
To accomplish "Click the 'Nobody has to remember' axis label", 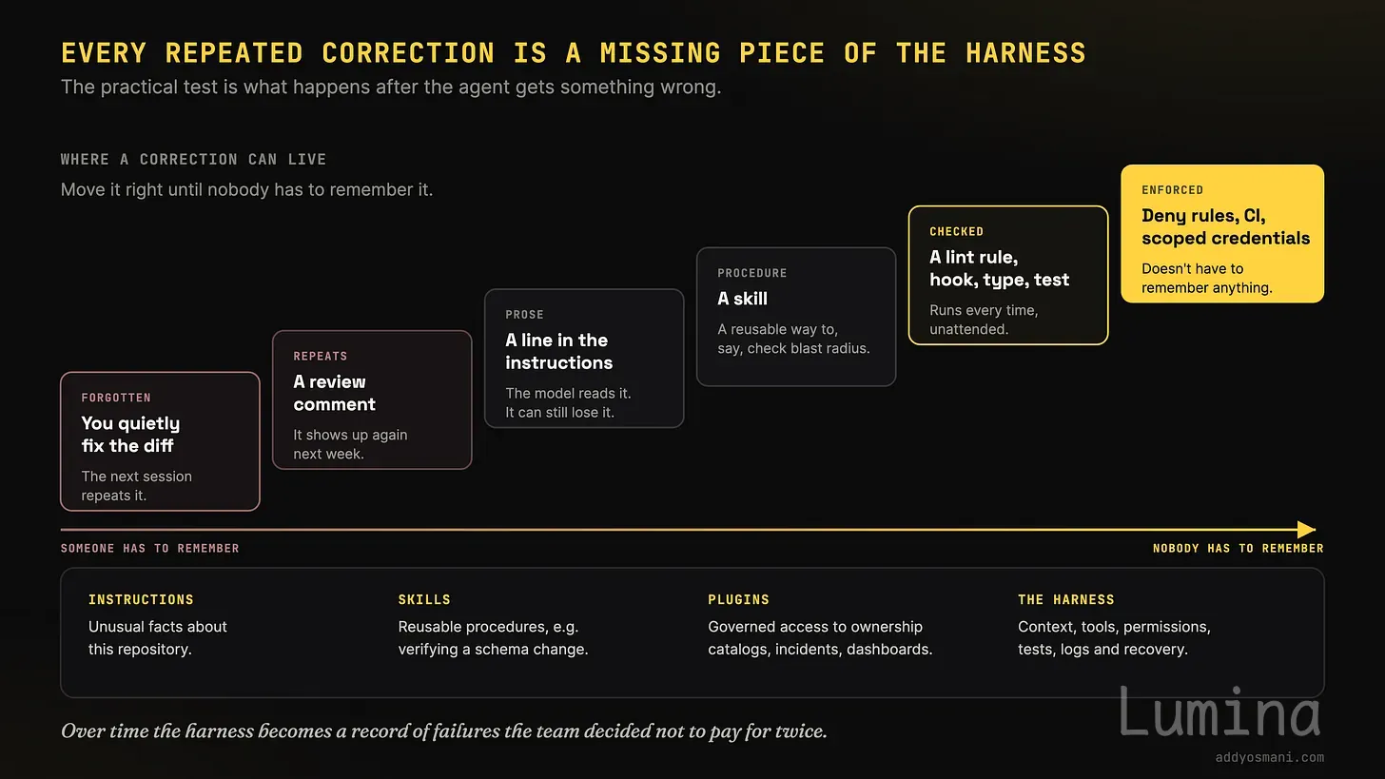I will click(1239, 548).
